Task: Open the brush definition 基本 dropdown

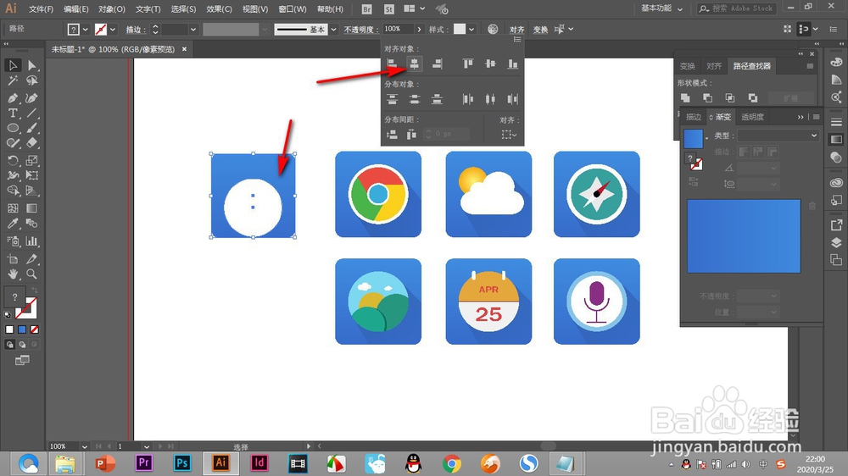Action: (333, 29)
